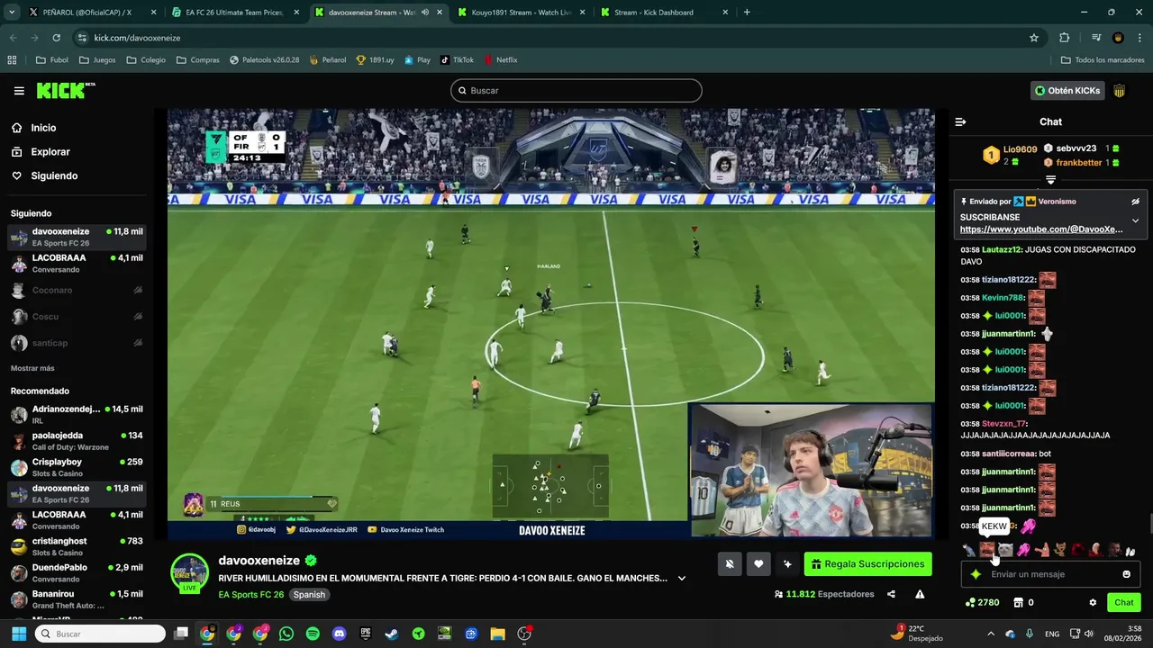This screenshot has height=648, width=1153.
Task: Select offline channel Coconaro
Action: click(77, 290)
